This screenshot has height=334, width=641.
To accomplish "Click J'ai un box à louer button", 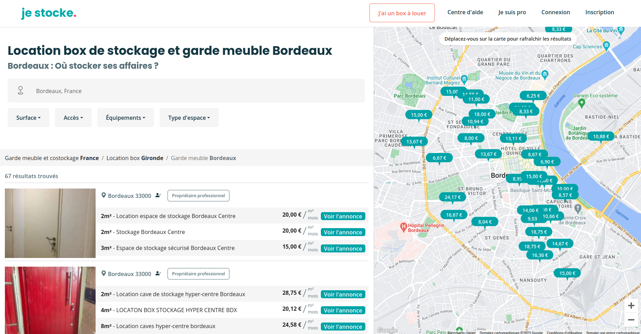I will click(x=402, y=13).
